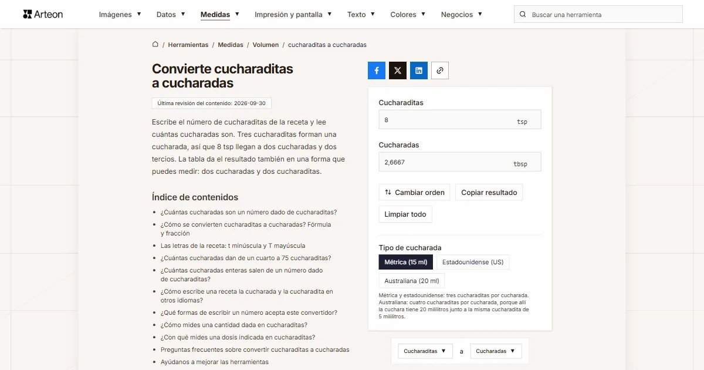
Task: Share the page on X
Action: 398,70
